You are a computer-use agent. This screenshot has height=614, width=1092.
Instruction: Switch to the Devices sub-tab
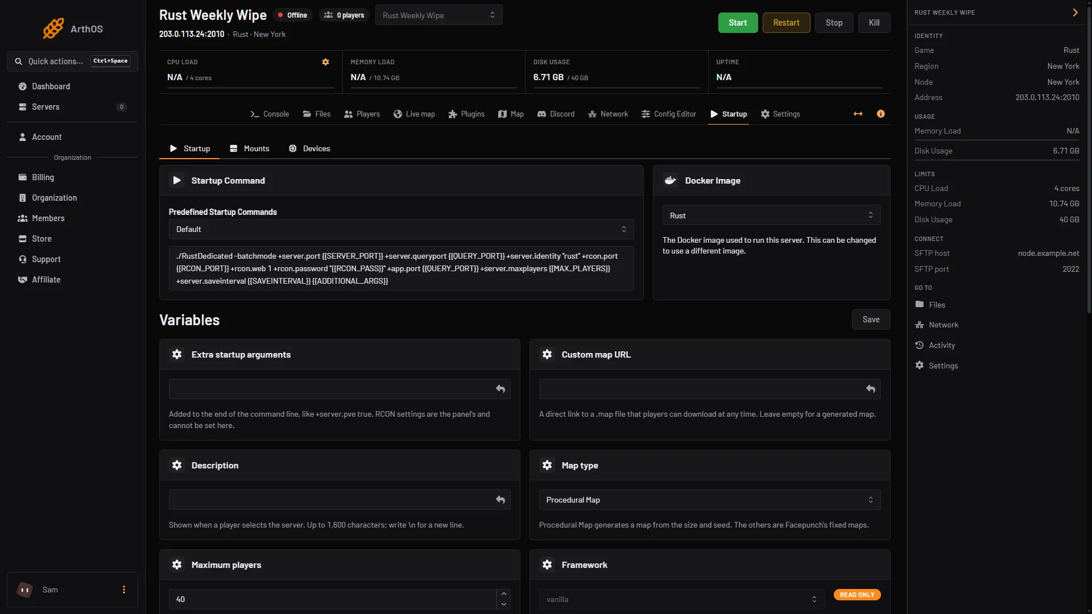pos(309,148)
